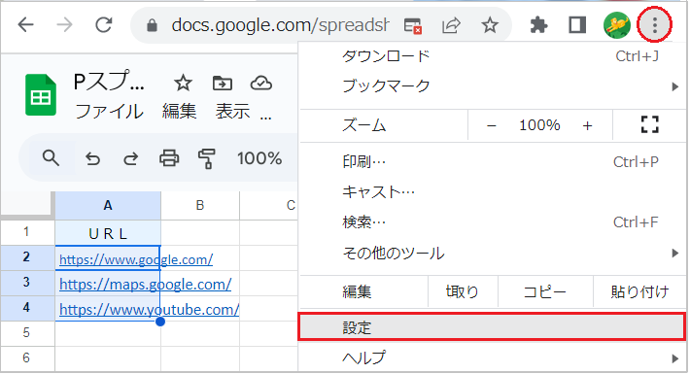
Task: Click the undo arrow in Sheets toolbar
Action: pyautogui.click(x=92, y=158)
